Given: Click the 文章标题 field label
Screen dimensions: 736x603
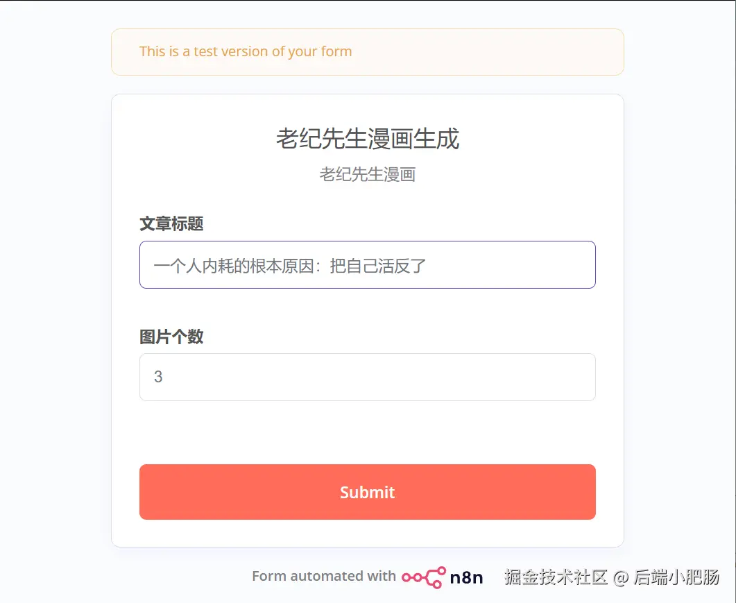Looking at the screenshot, I should (171, 223).
